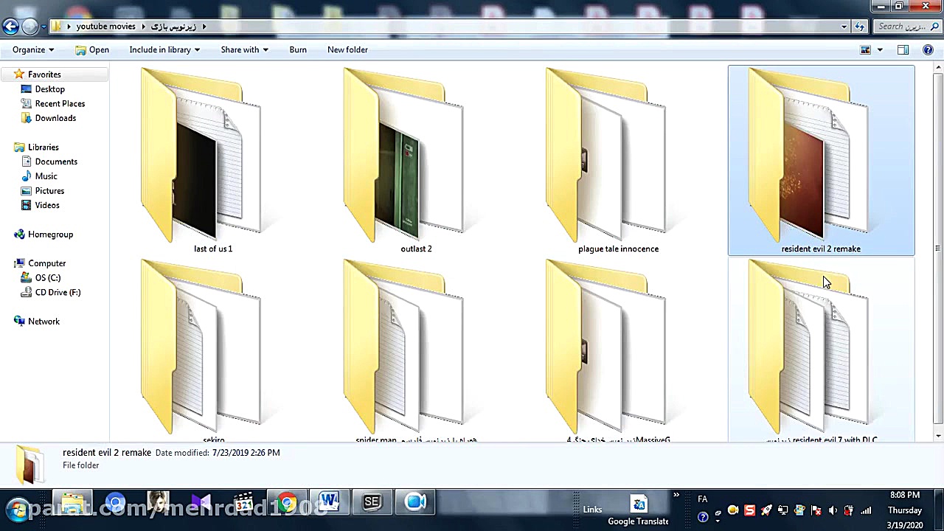Refresh the folder with the address bar button
Viewport: 944px width, 531px height.
(859, 27)
